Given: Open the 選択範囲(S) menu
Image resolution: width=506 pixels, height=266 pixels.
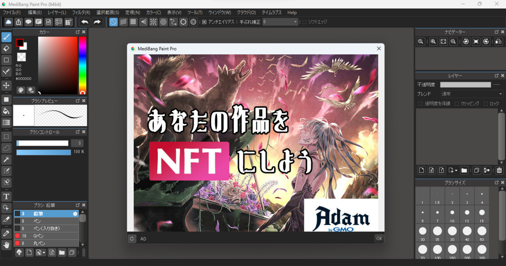Looking at the screenshot, I should click(108, 13).
